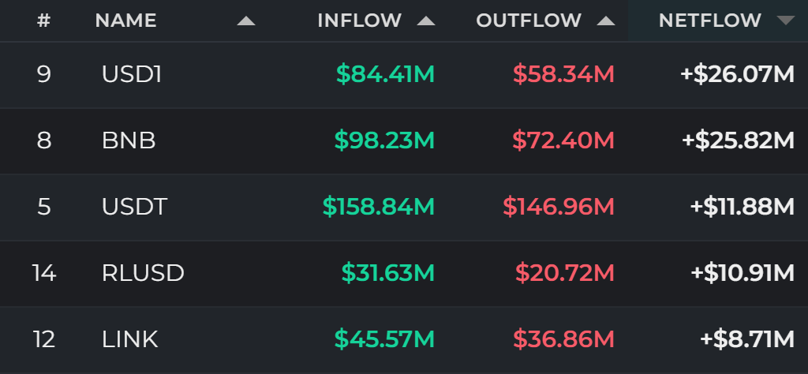Open the LINK token row
The height and width of the screenshot is (374, 808).
tap(404, 339)
